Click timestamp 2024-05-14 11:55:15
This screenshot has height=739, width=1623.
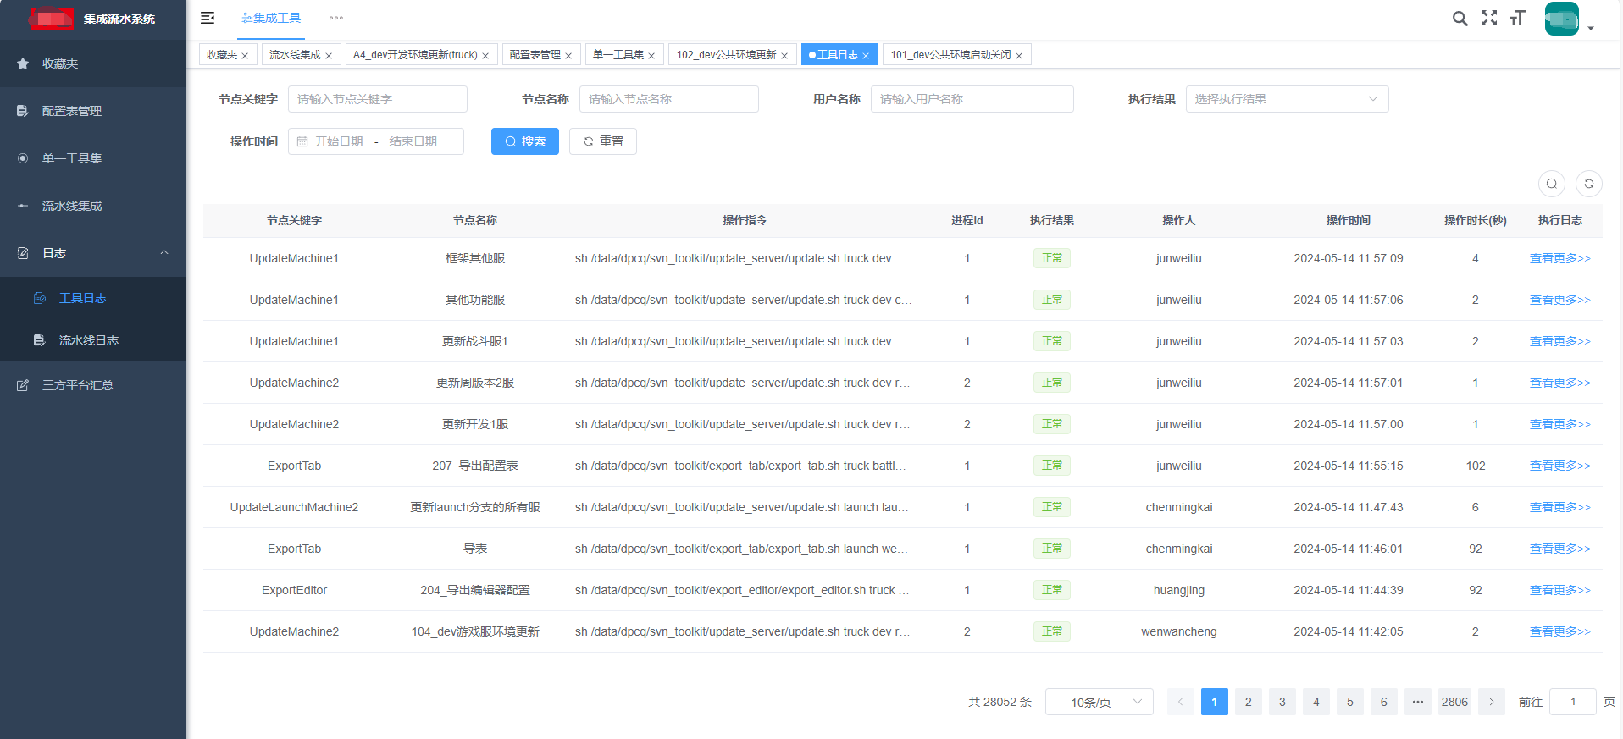[1348, 466]
